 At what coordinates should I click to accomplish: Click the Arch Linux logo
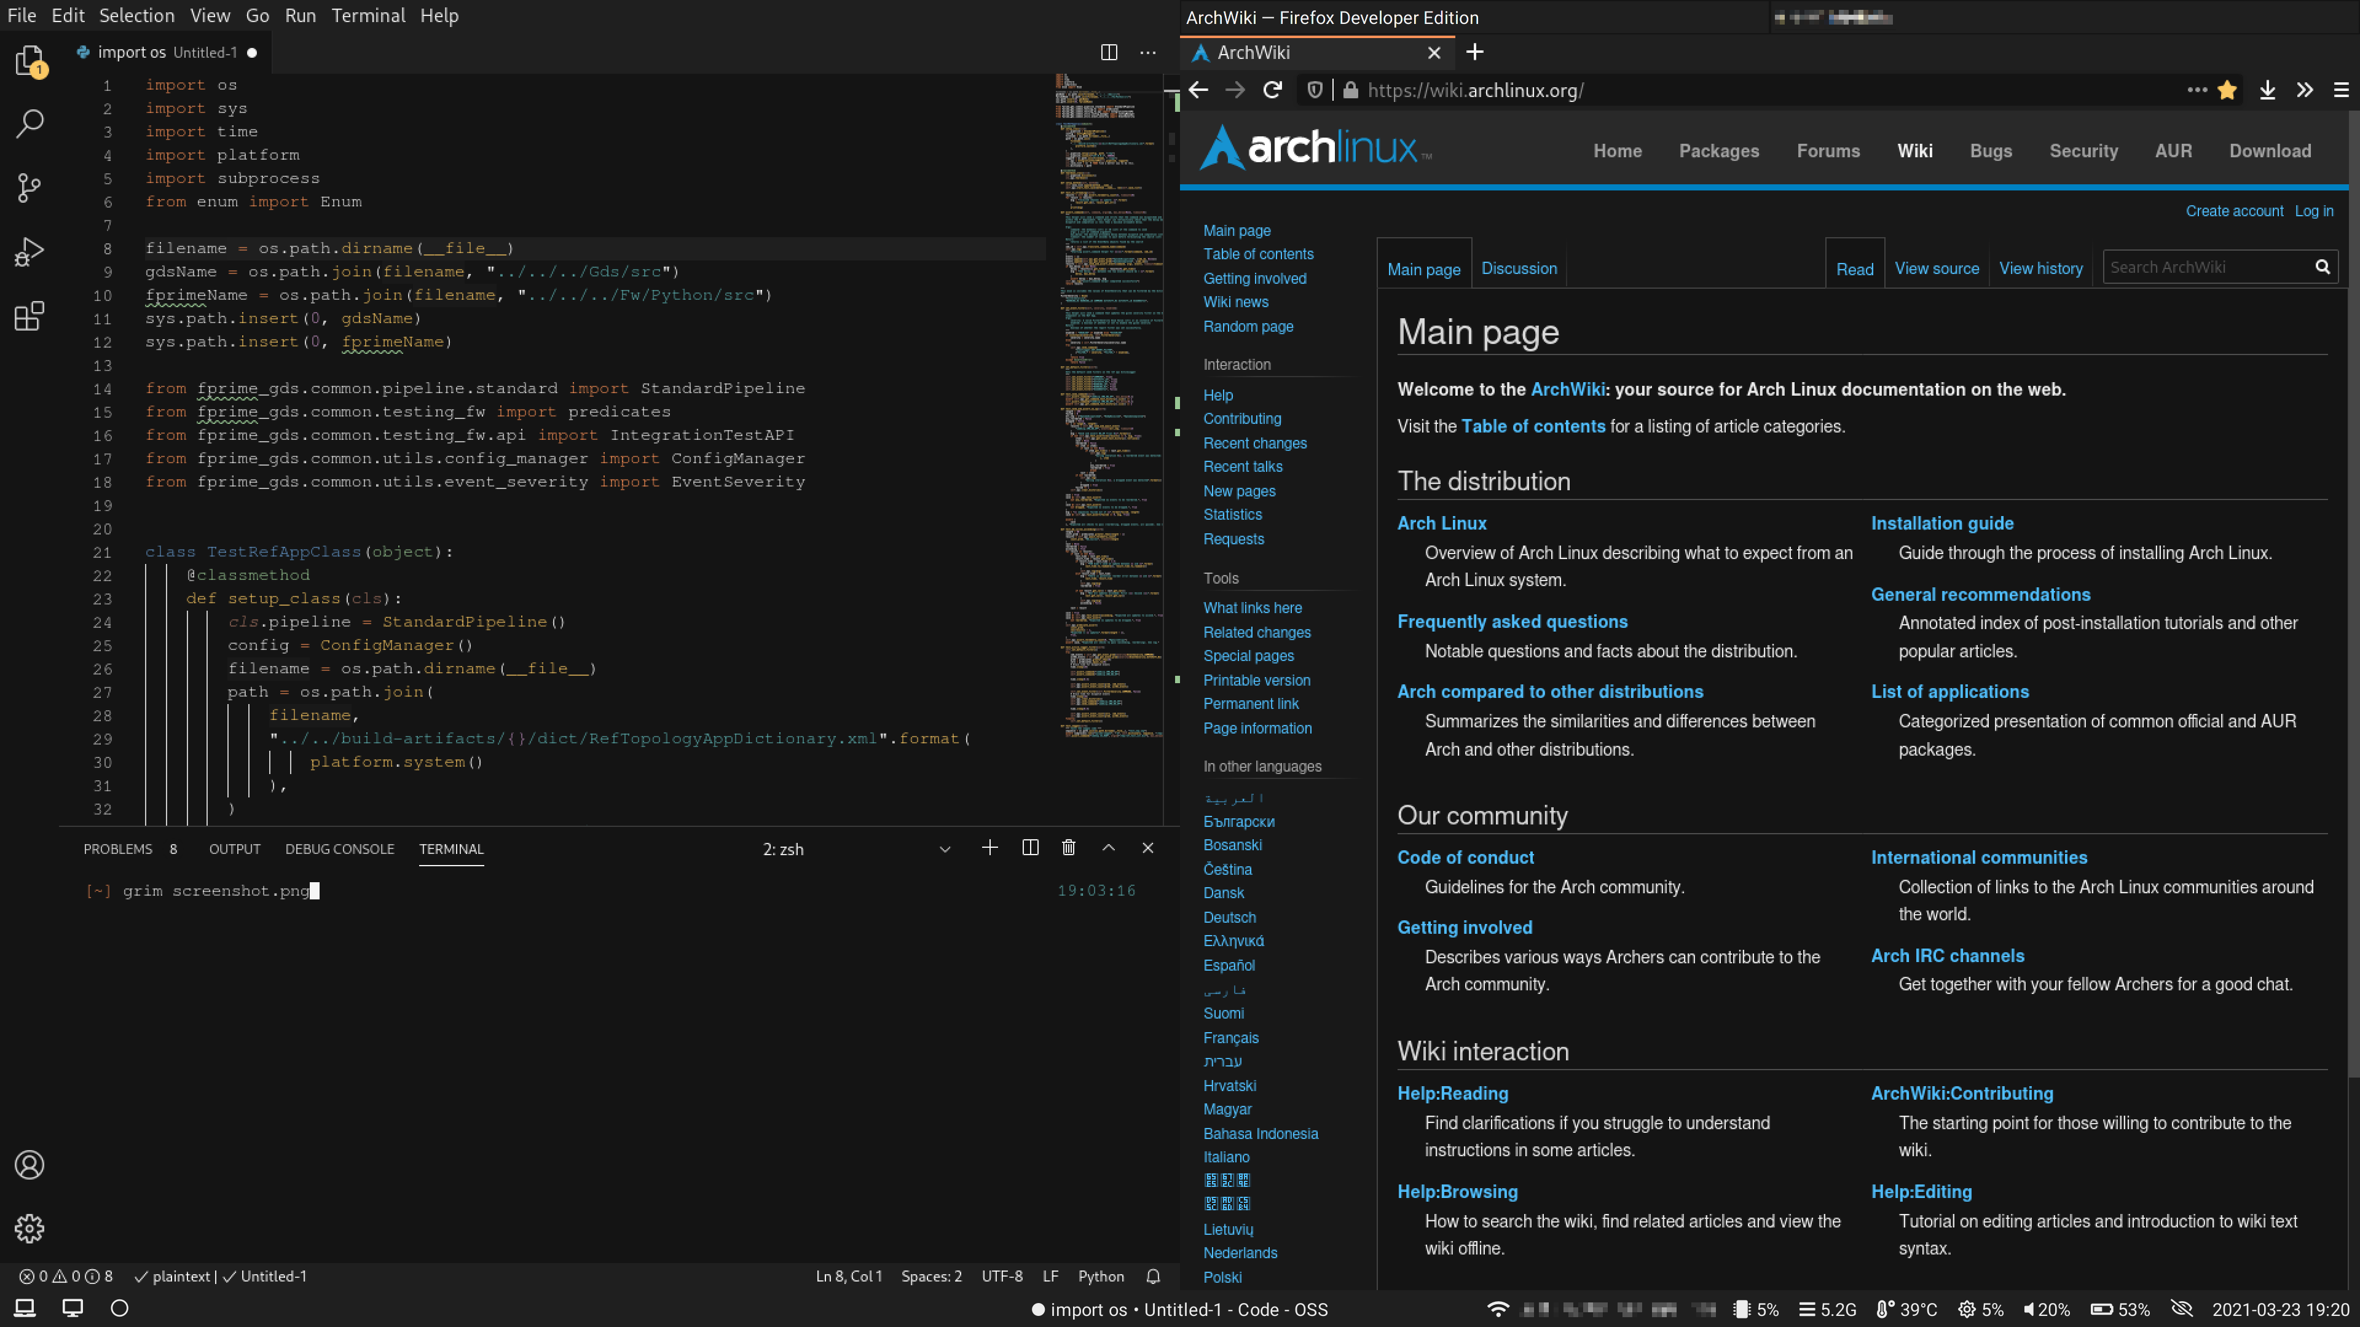(x=1316, y=147)
